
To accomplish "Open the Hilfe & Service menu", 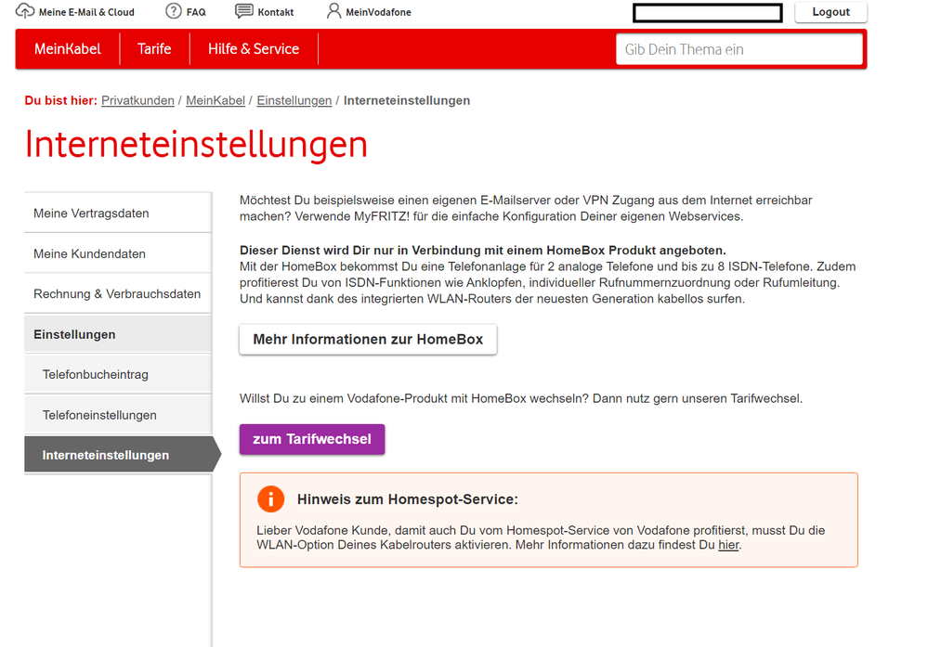I will coord(254,49).
